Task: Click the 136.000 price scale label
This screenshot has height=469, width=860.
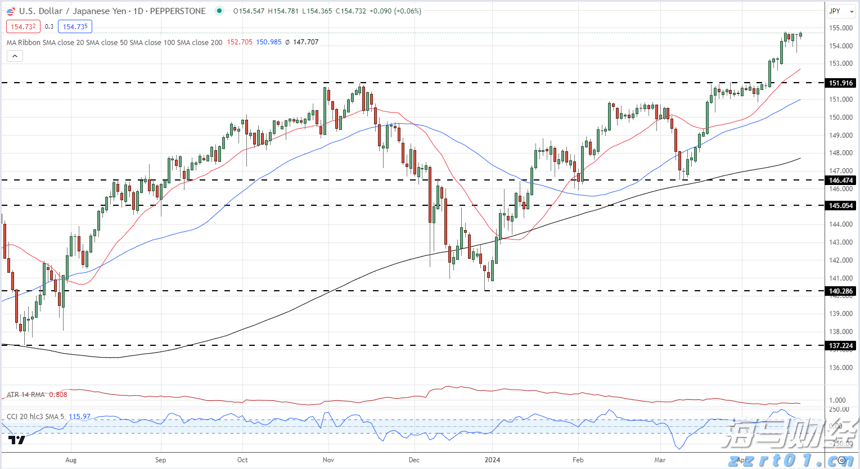Action: [x=841, y=368]
